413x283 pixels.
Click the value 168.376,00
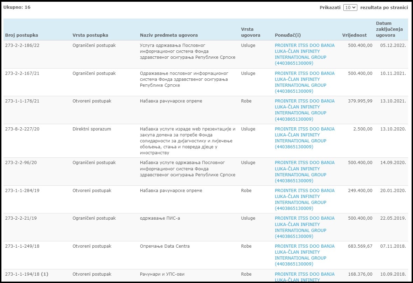pos(360,274)
